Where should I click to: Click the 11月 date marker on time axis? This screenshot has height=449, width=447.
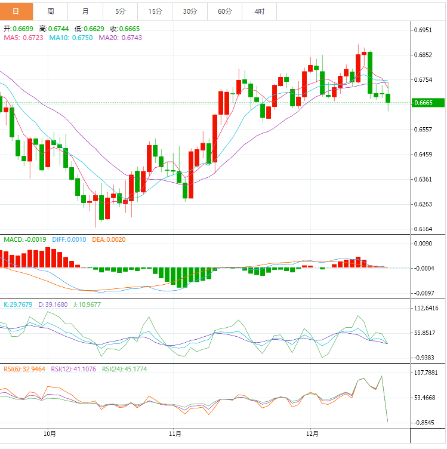tap(175, 433)
